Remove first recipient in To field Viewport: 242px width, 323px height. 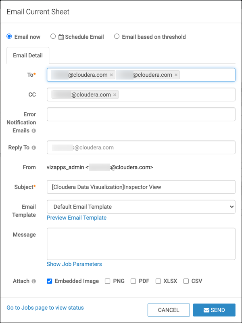112,75
